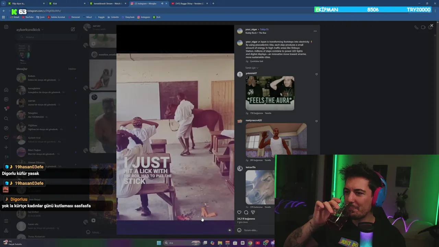Mute the Instagram tab via speaker icon
Screen dimensions: 439x247
tap(162, 3)
